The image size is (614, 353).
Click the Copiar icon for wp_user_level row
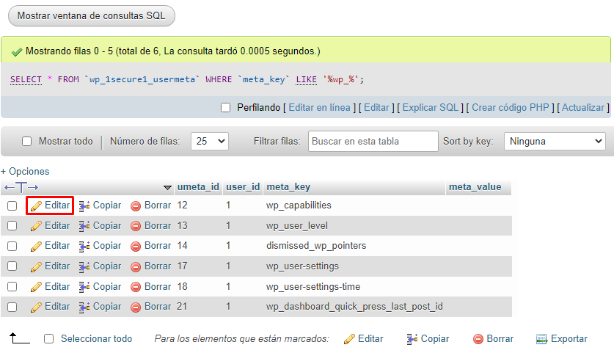[84, 226]
